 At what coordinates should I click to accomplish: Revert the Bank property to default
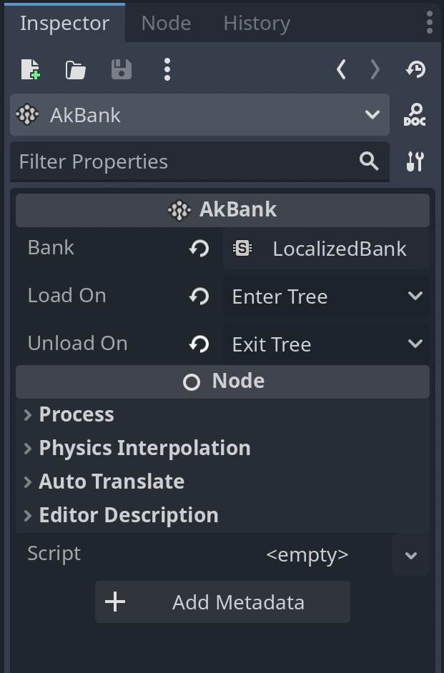tap(201, 248)
